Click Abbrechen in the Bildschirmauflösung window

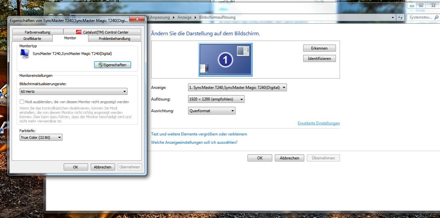coord(289,158)
